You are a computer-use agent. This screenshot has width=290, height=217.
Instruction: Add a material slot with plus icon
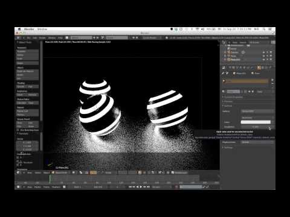(x=272, y=80)
